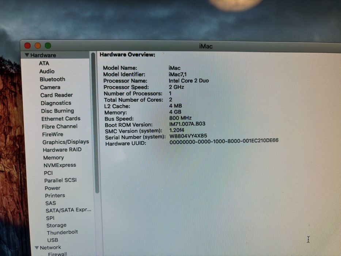
Task: Click serial number W8804VY4X85
Action: pyautogui.click(x=188, y=136)
